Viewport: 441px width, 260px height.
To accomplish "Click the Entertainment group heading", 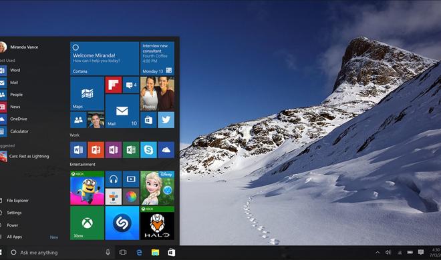I will 82,165.
